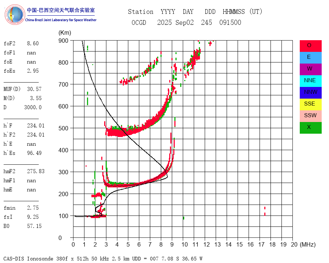
Task: Click the hmF2 value 275.83
Action: coord(36,171)
